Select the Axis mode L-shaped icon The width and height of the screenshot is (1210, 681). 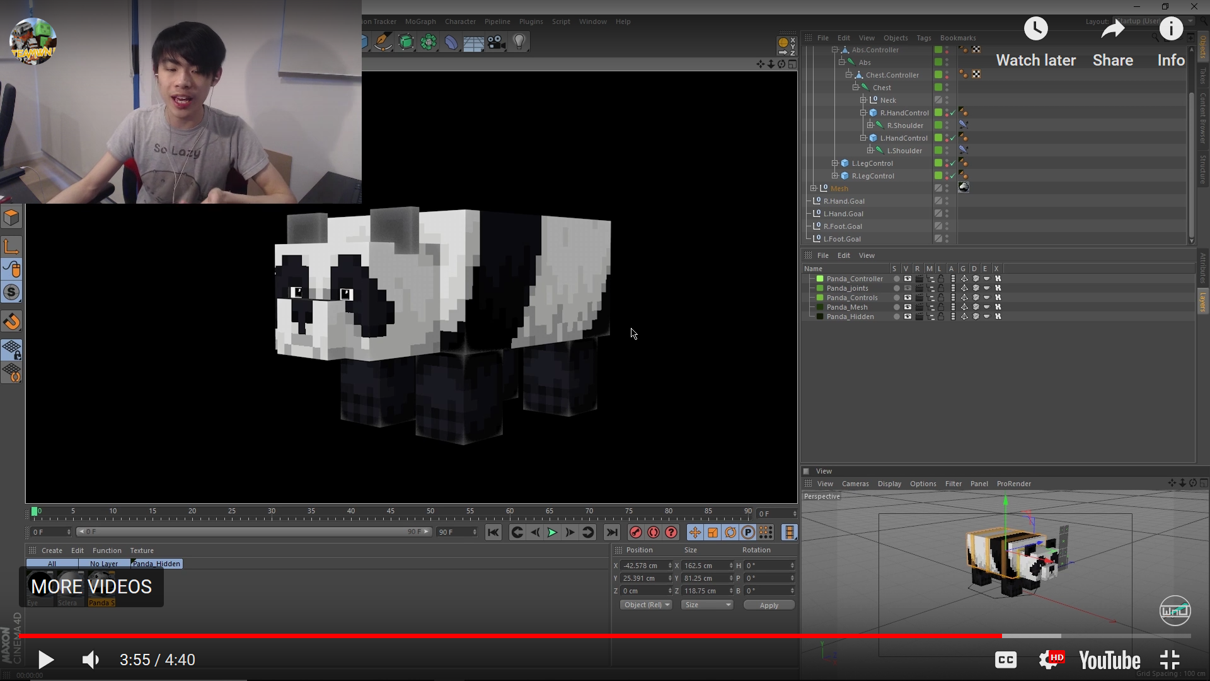(x=11, y=247)
